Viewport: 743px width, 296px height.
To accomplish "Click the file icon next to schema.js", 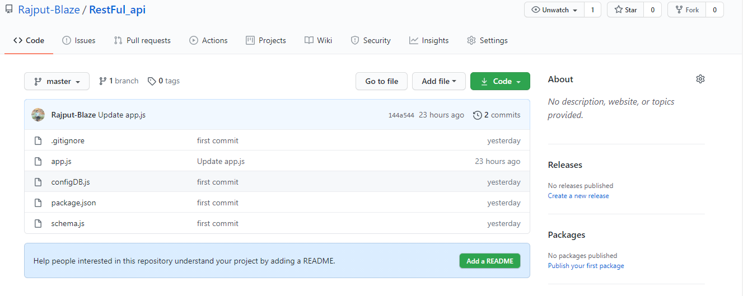I will tap(38, 223).
